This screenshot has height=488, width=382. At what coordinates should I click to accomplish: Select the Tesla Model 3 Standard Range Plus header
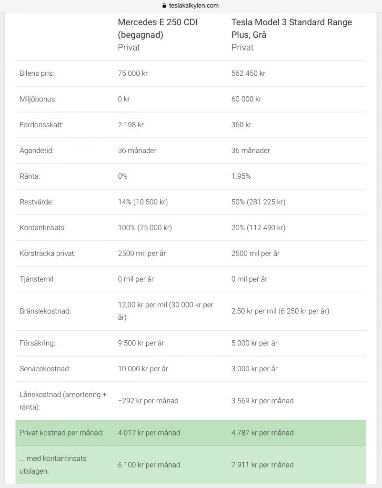(x=292, y=28)
